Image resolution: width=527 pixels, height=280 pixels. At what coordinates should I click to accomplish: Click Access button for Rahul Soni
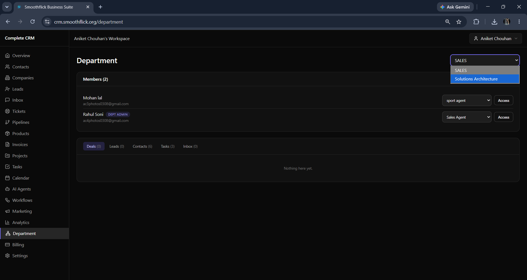pos(503,117)
